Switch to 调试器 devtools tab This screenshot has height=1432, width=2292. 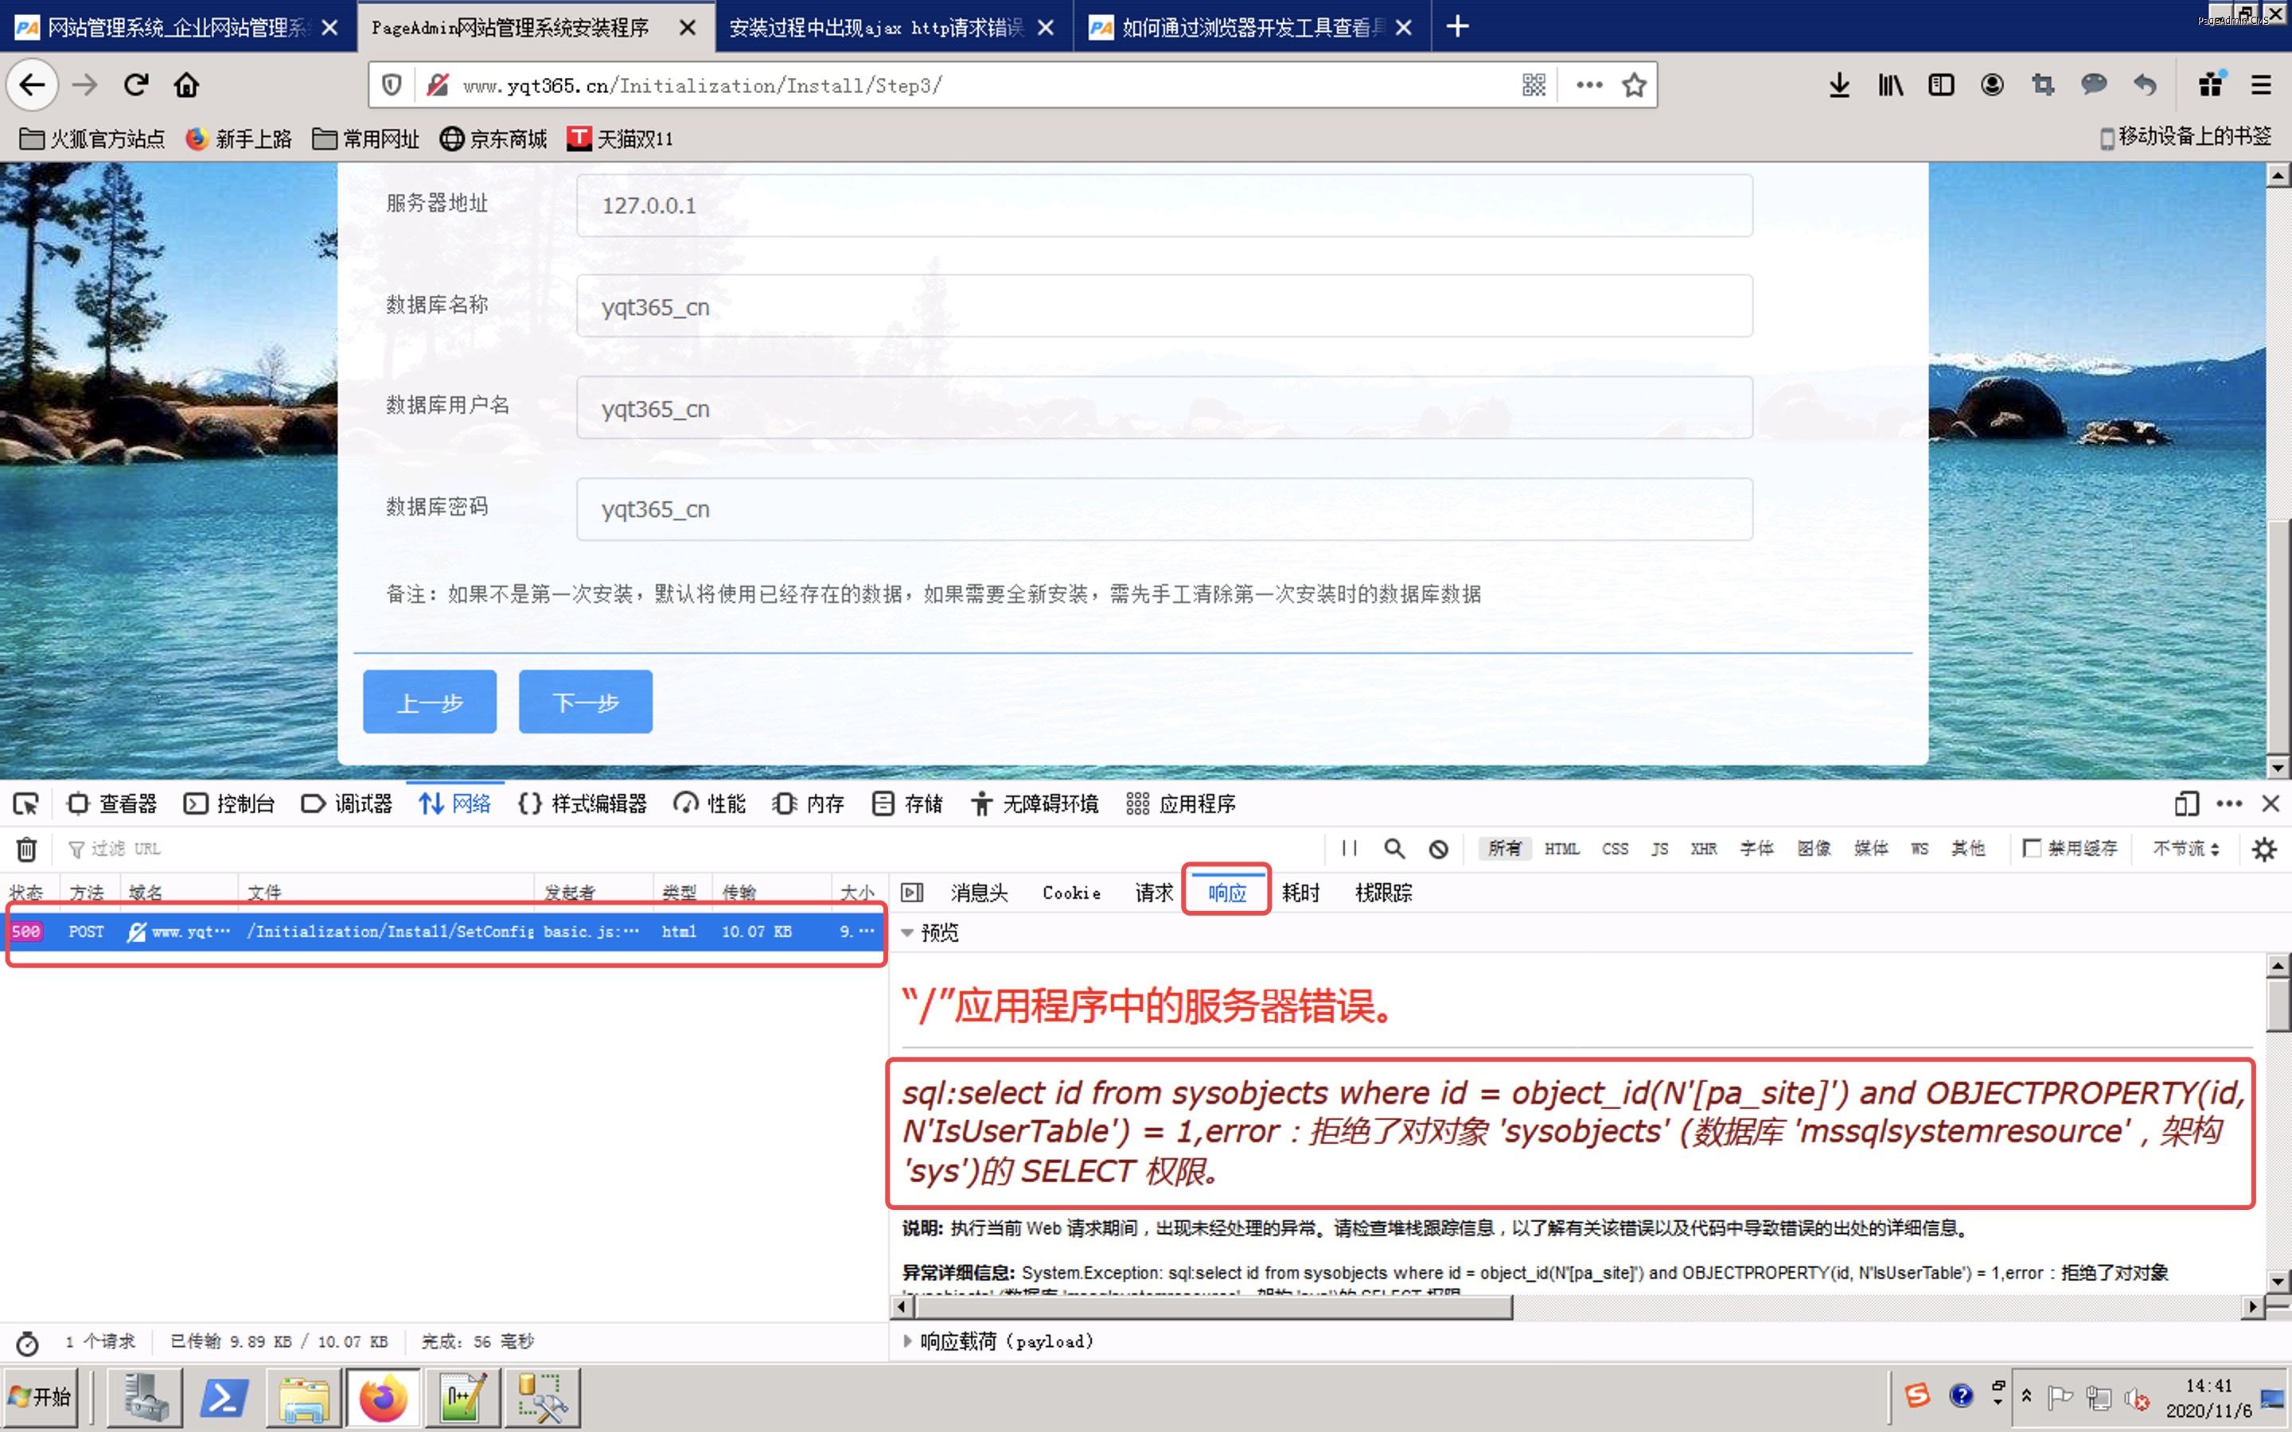[347, 804]
